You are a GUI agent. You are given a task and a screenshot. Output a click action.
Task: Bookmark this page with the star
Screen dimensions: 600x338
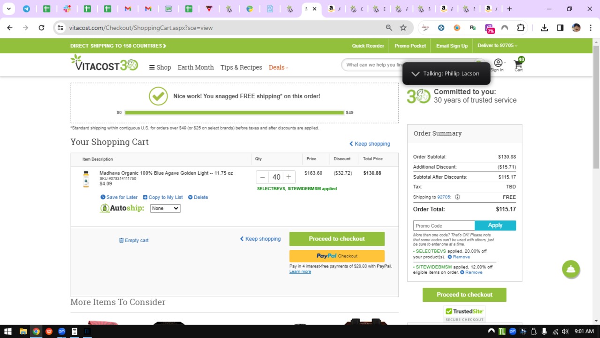pos(403,28)
